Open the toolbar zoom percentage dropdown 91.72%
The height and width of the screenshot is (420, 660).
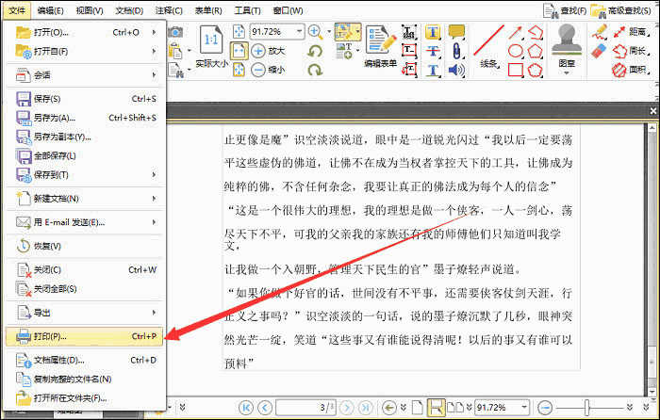click(x=299, y=31)
